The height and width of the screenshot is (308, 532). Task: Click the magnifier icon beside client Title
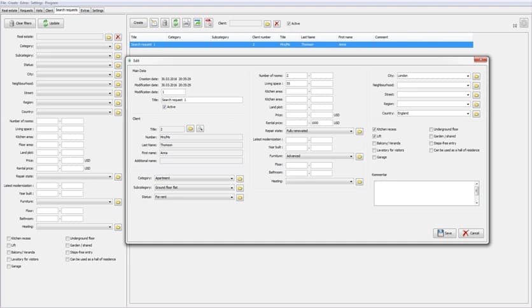200,129
